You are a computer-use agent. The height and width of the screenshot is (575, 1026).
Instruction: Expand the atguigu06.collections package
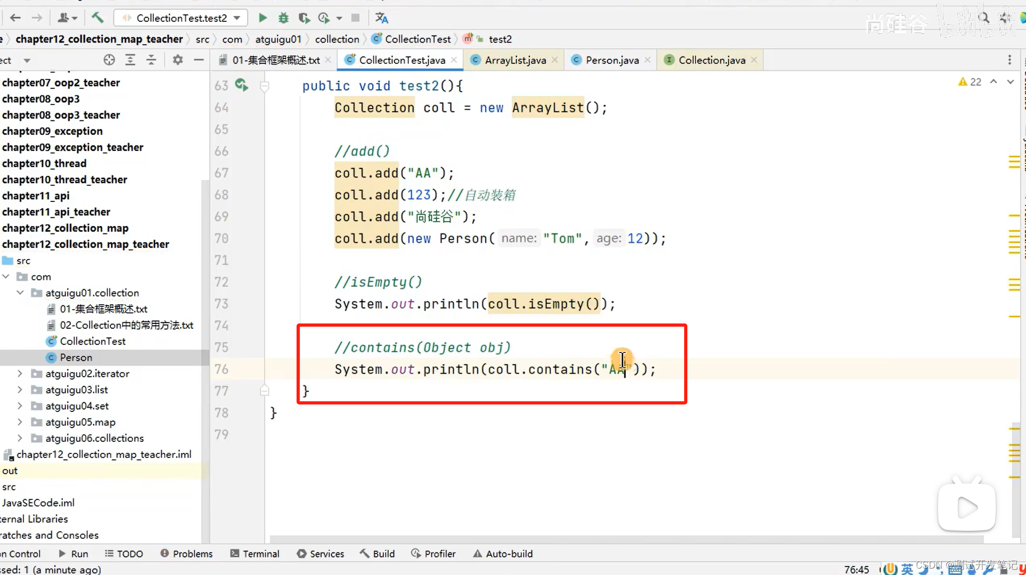click(x=20, y=438)
